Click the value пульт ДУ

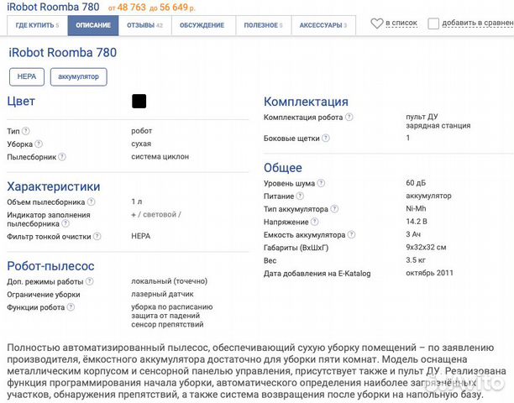click(422, 117)
